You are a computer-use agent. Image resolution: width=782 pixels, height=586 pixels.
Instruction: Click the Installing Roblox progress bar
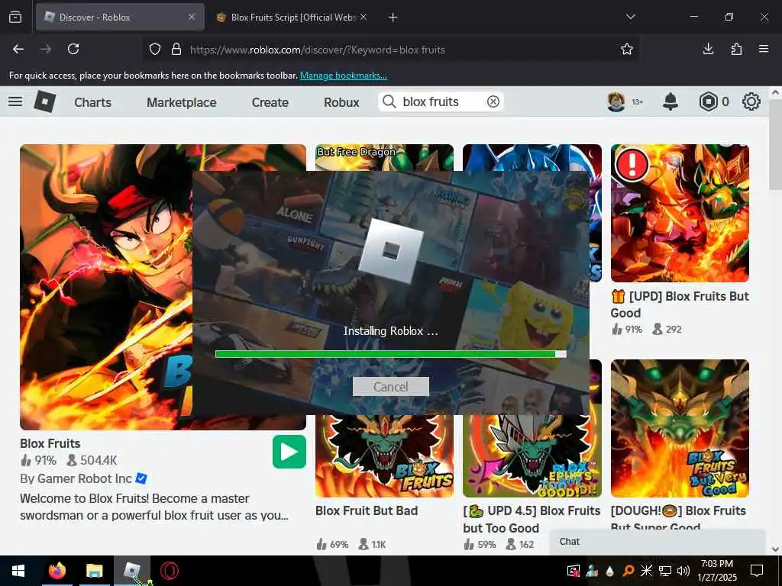(390, 354)
